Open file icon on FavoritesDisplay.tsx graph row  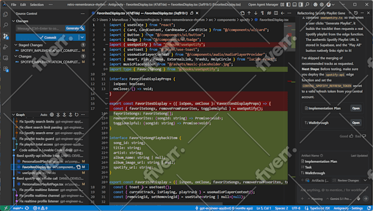tap(78, 167)
